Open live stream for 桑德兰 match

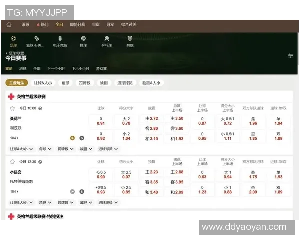(72, 138)
